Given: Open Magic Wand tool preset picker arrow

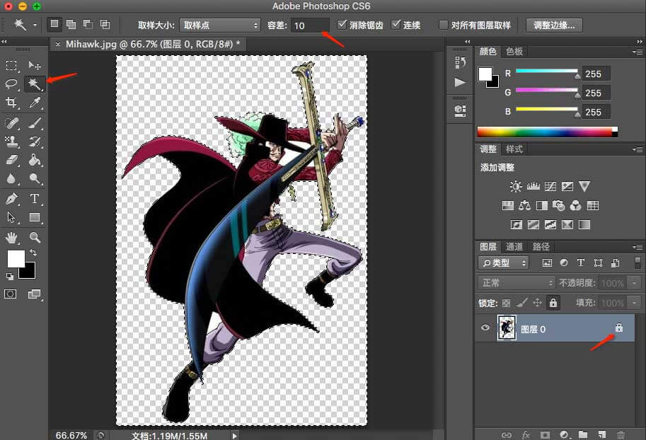Looking at the screenshot, I should pos(35,25).
